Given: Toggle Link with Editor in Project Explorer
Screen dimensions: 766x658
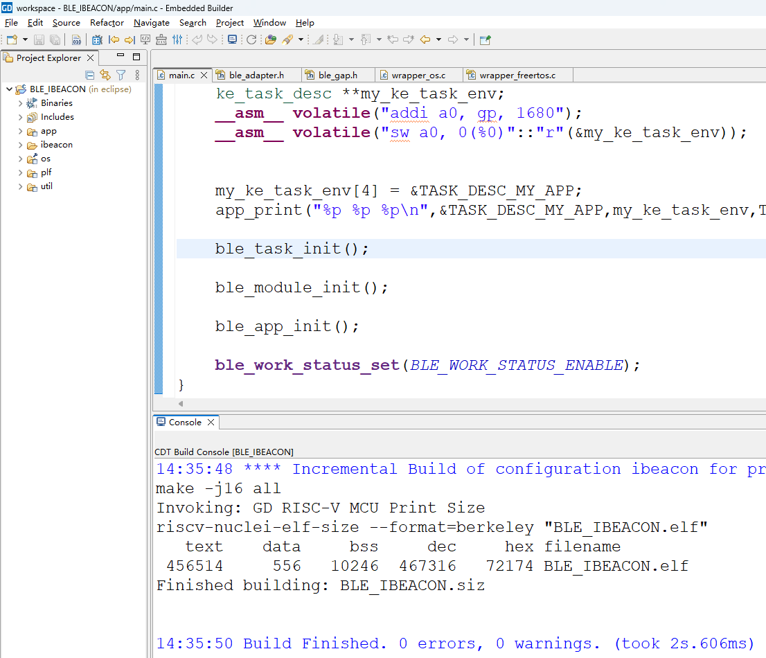Looking at the screenshot, I should coord(105,75).
